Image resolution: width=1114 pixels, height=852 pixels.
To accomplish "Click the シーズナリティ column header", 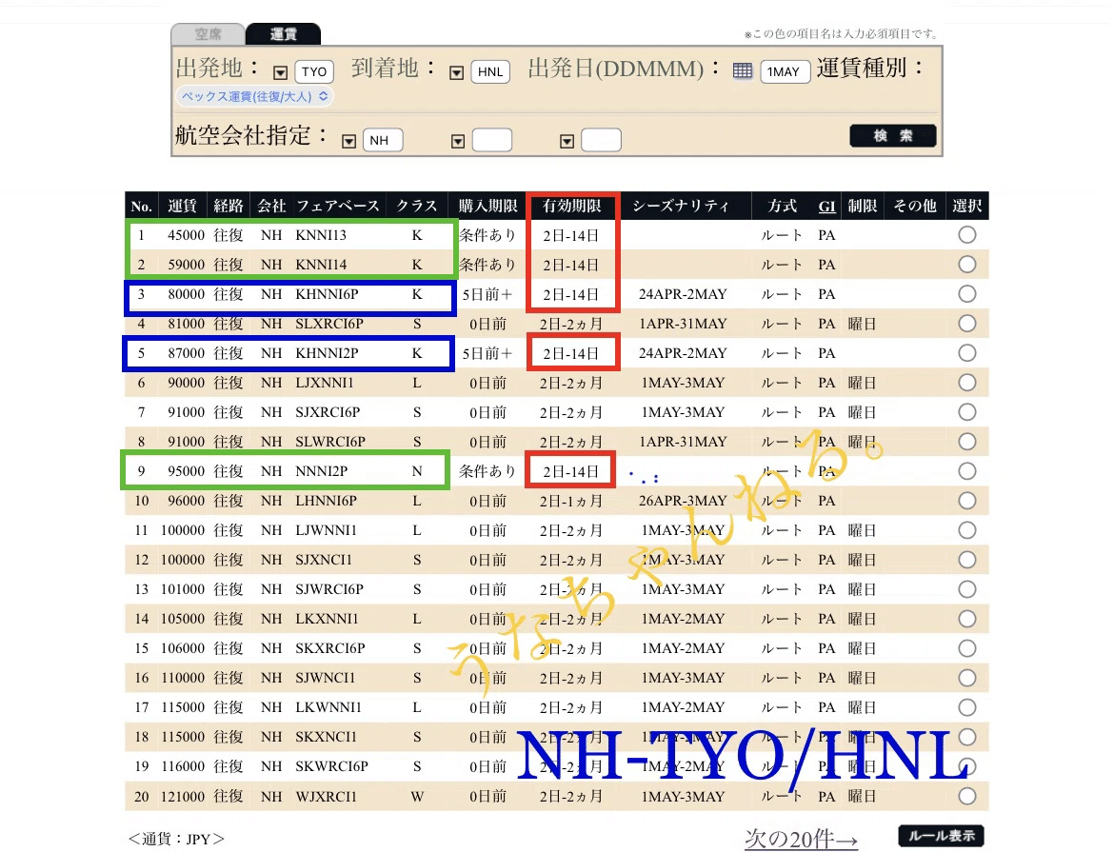I will coord(681,206).
